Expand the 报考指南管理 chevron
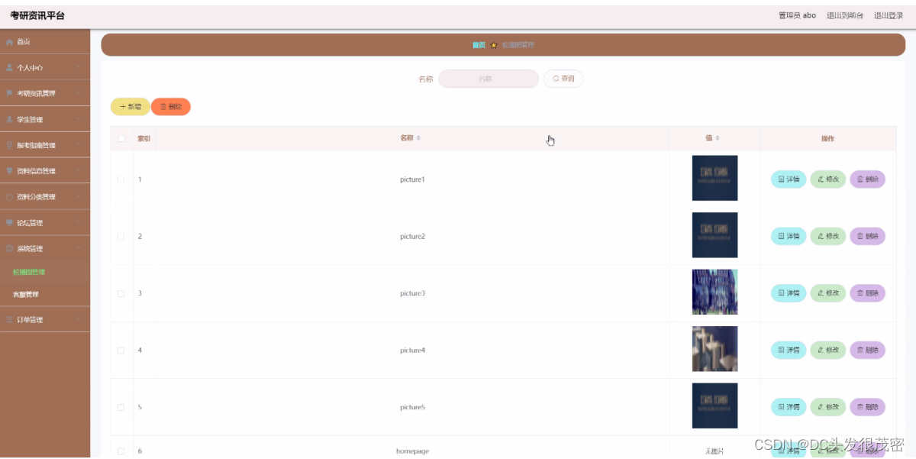Screen dimensions: 916x459 pyautogui.click(x=79, y=145)
